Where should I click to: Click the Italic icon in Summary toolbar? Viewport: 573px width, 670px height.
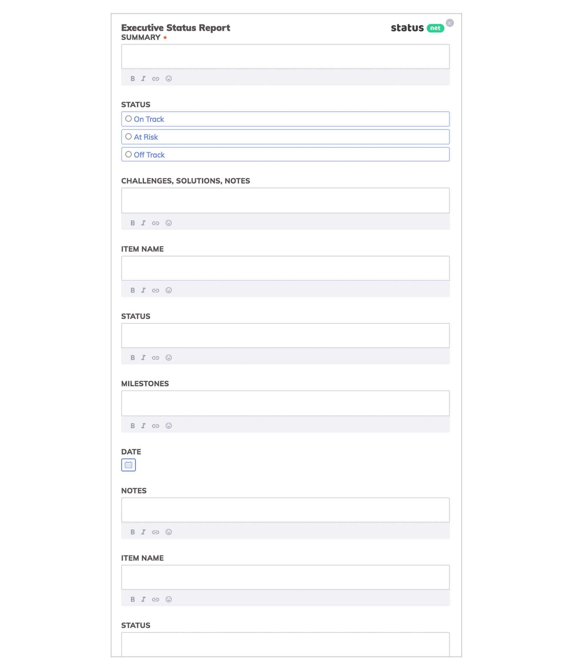(143, 78)
